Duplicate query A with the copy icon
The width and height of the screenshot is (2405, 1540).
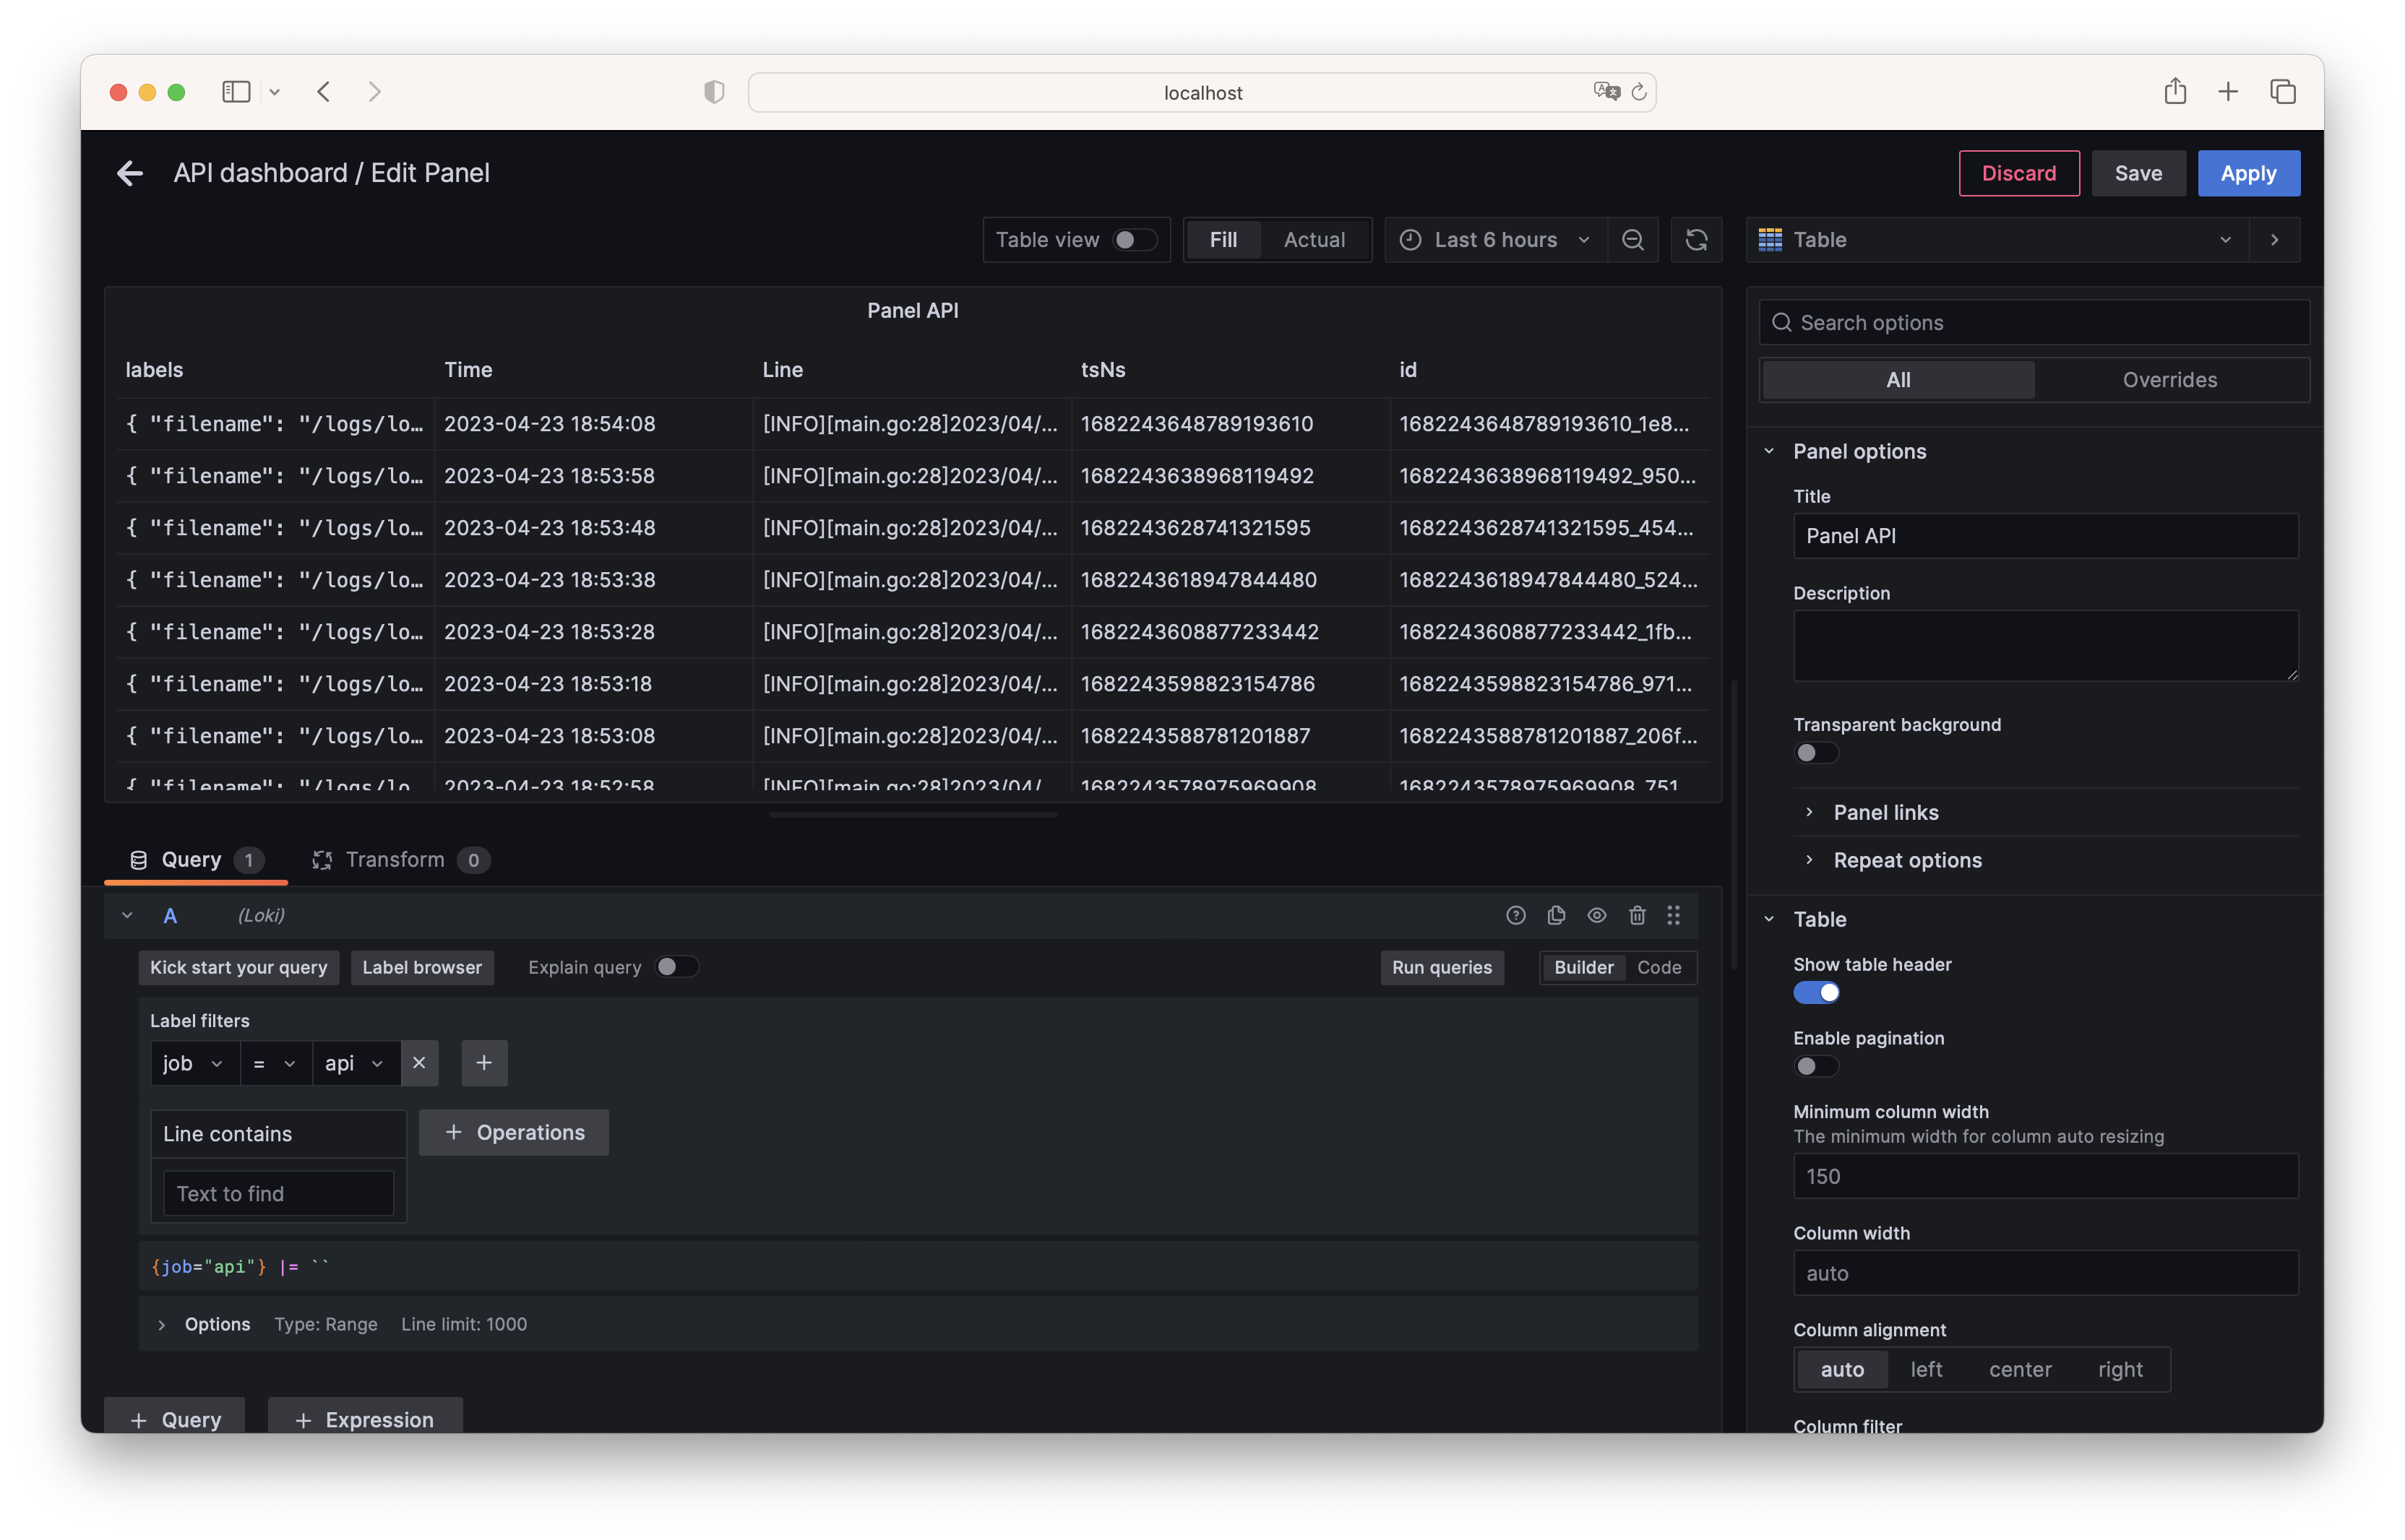(1556, 915)
